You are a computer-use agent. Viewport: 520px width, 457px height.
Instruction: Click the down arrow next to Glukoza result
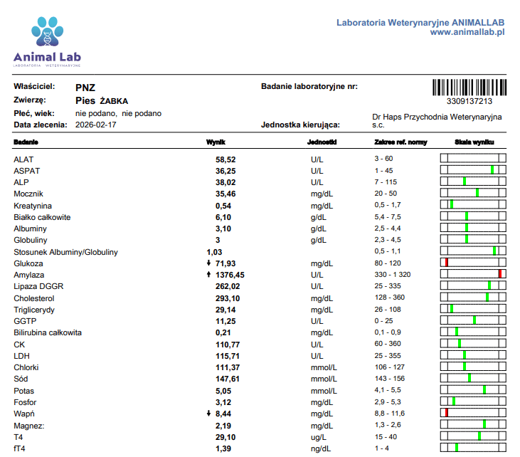(x=208, y=263)
